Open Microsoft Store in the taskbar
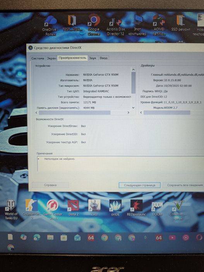This screenshot has width=204, height=272. (64, 237)
